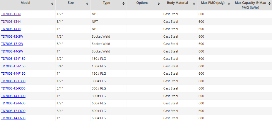Sort table using the Type column arrows
The width and height of the screenshot is (272, 121).
[x=123, y=3]
